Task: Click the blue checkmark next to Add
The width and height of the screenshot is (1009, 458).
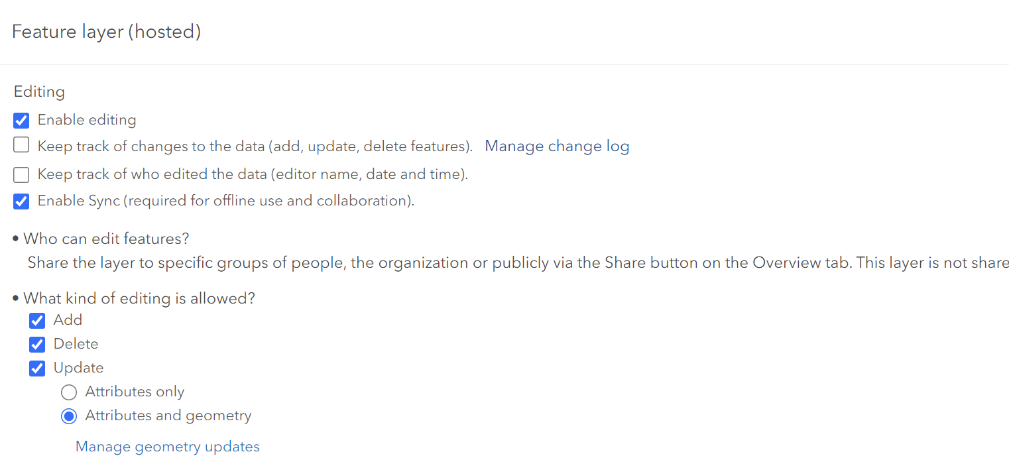Action: [x=36, y=320]
